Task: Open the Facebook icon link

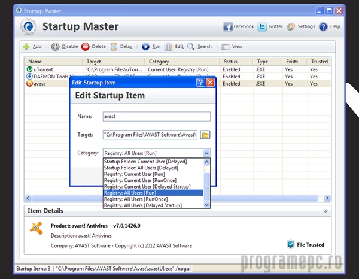Action: click(228, 27)
